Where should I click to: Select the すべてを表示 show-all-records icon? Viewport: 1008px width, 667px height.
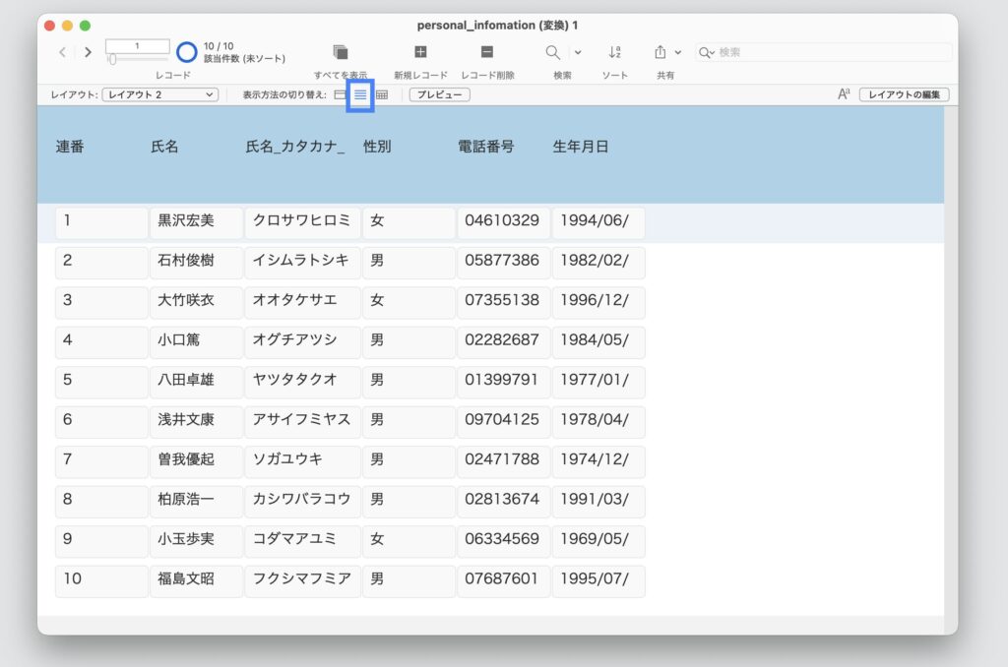(x=341, y=51)
